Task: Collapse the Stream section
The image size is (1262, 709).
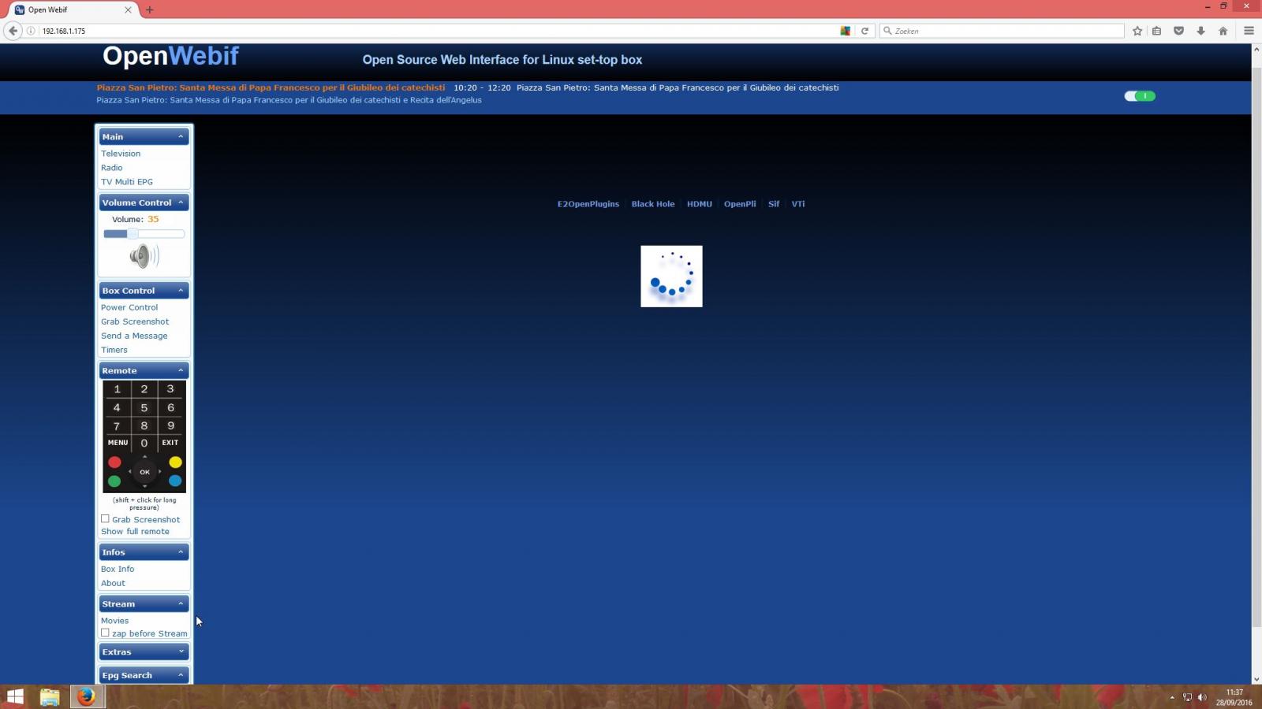Action: [x=181, y=604]
